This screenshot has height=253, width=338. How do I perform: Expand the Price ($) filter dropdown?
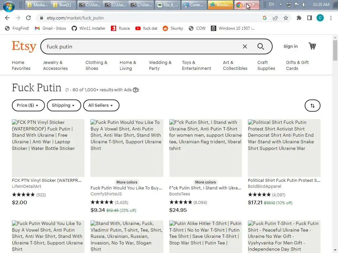[x=28, y=105]
